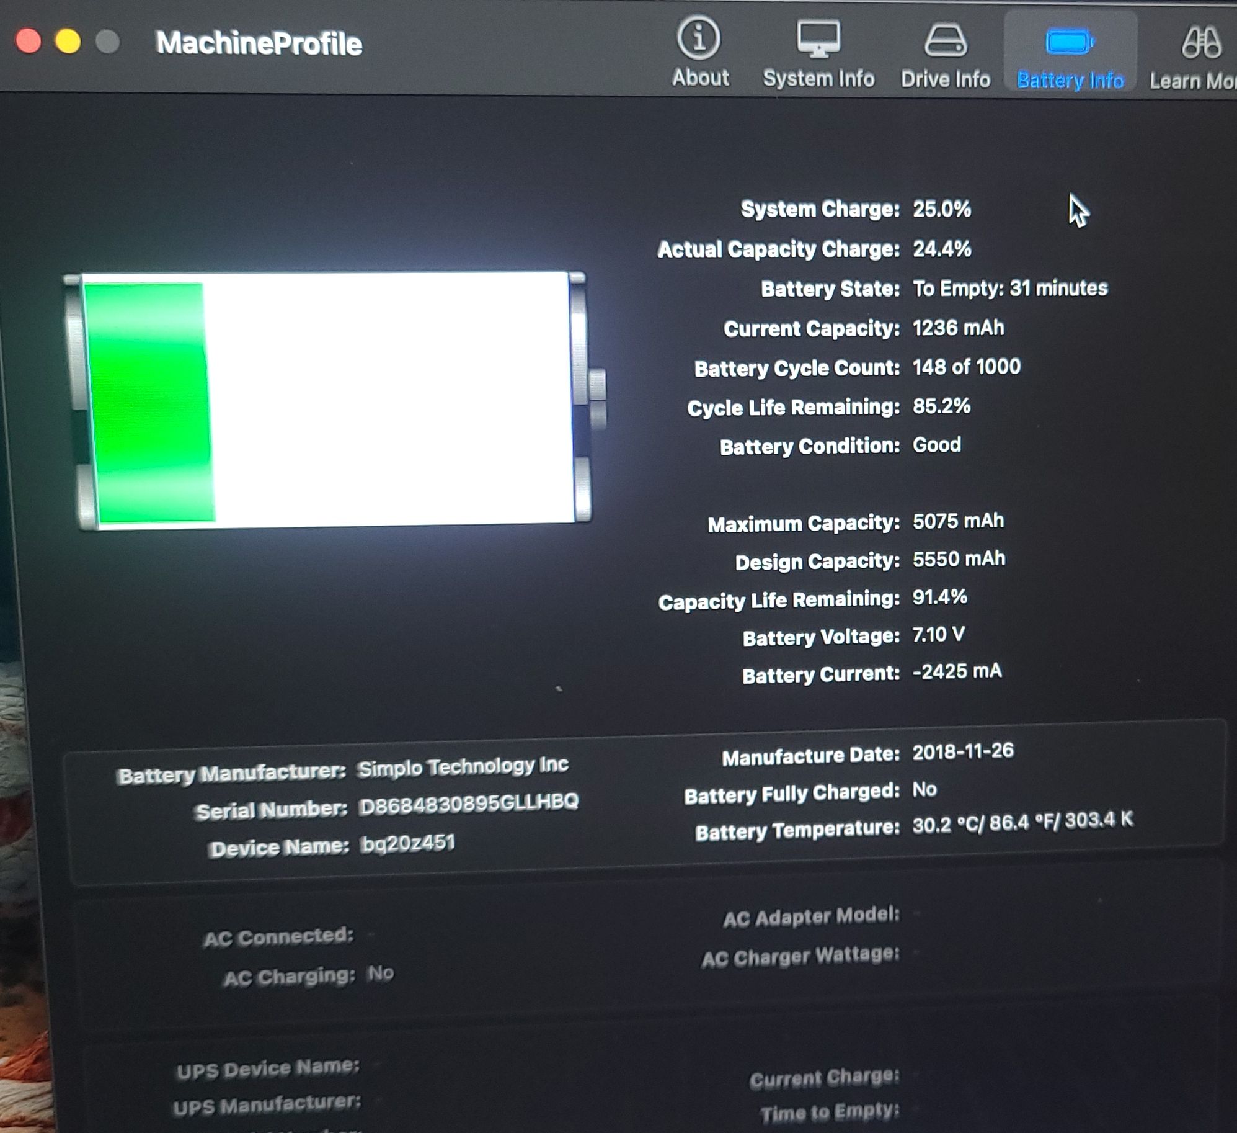This screenshot has height=1133, width=1237.
Task: Select the battery serial number text
Action: tap(468, 804)
